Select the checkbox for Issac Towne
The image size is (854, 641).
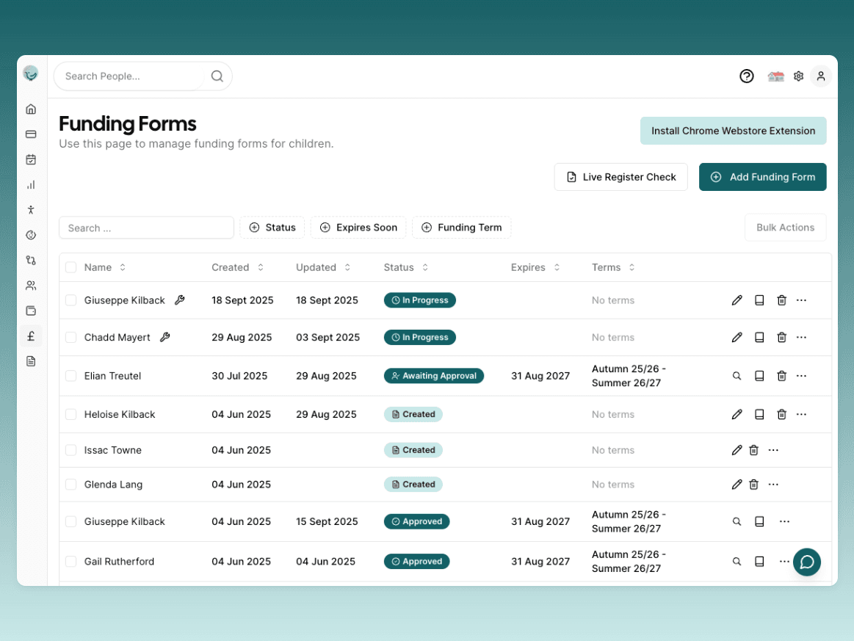pos(71,450)
